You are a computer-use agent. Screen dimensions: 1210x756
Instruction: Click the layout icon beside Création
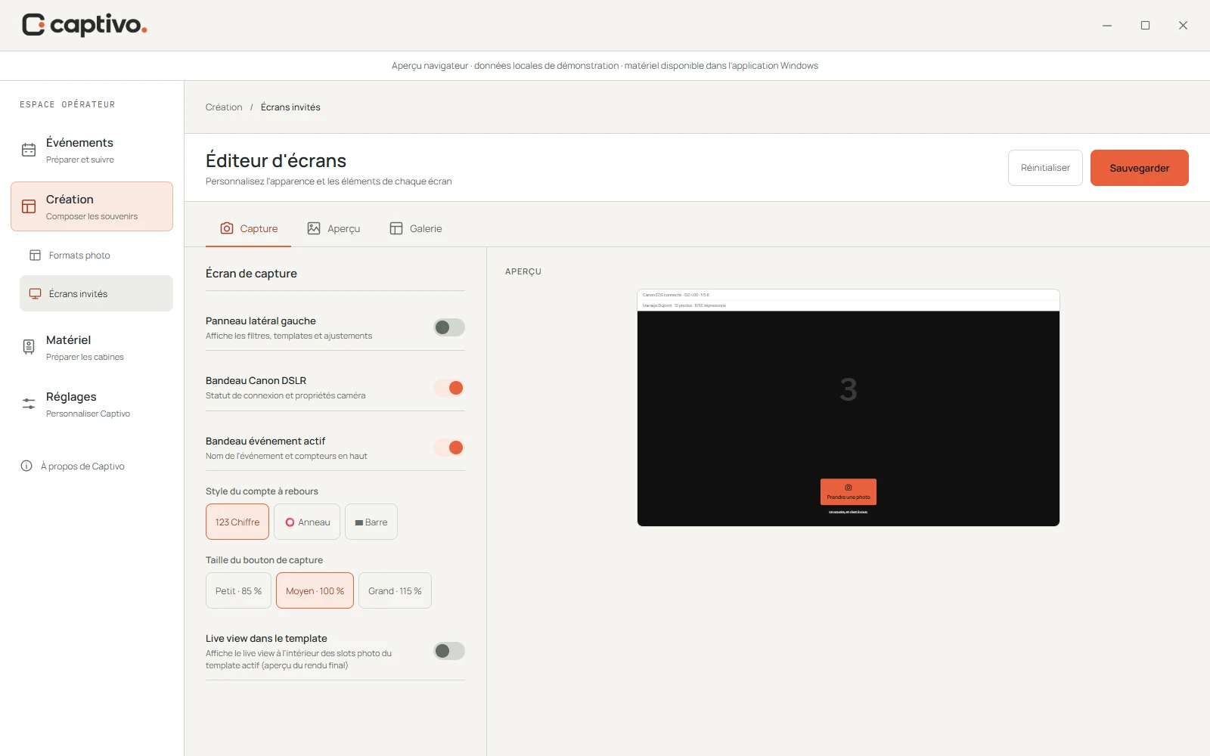[29, 206]
